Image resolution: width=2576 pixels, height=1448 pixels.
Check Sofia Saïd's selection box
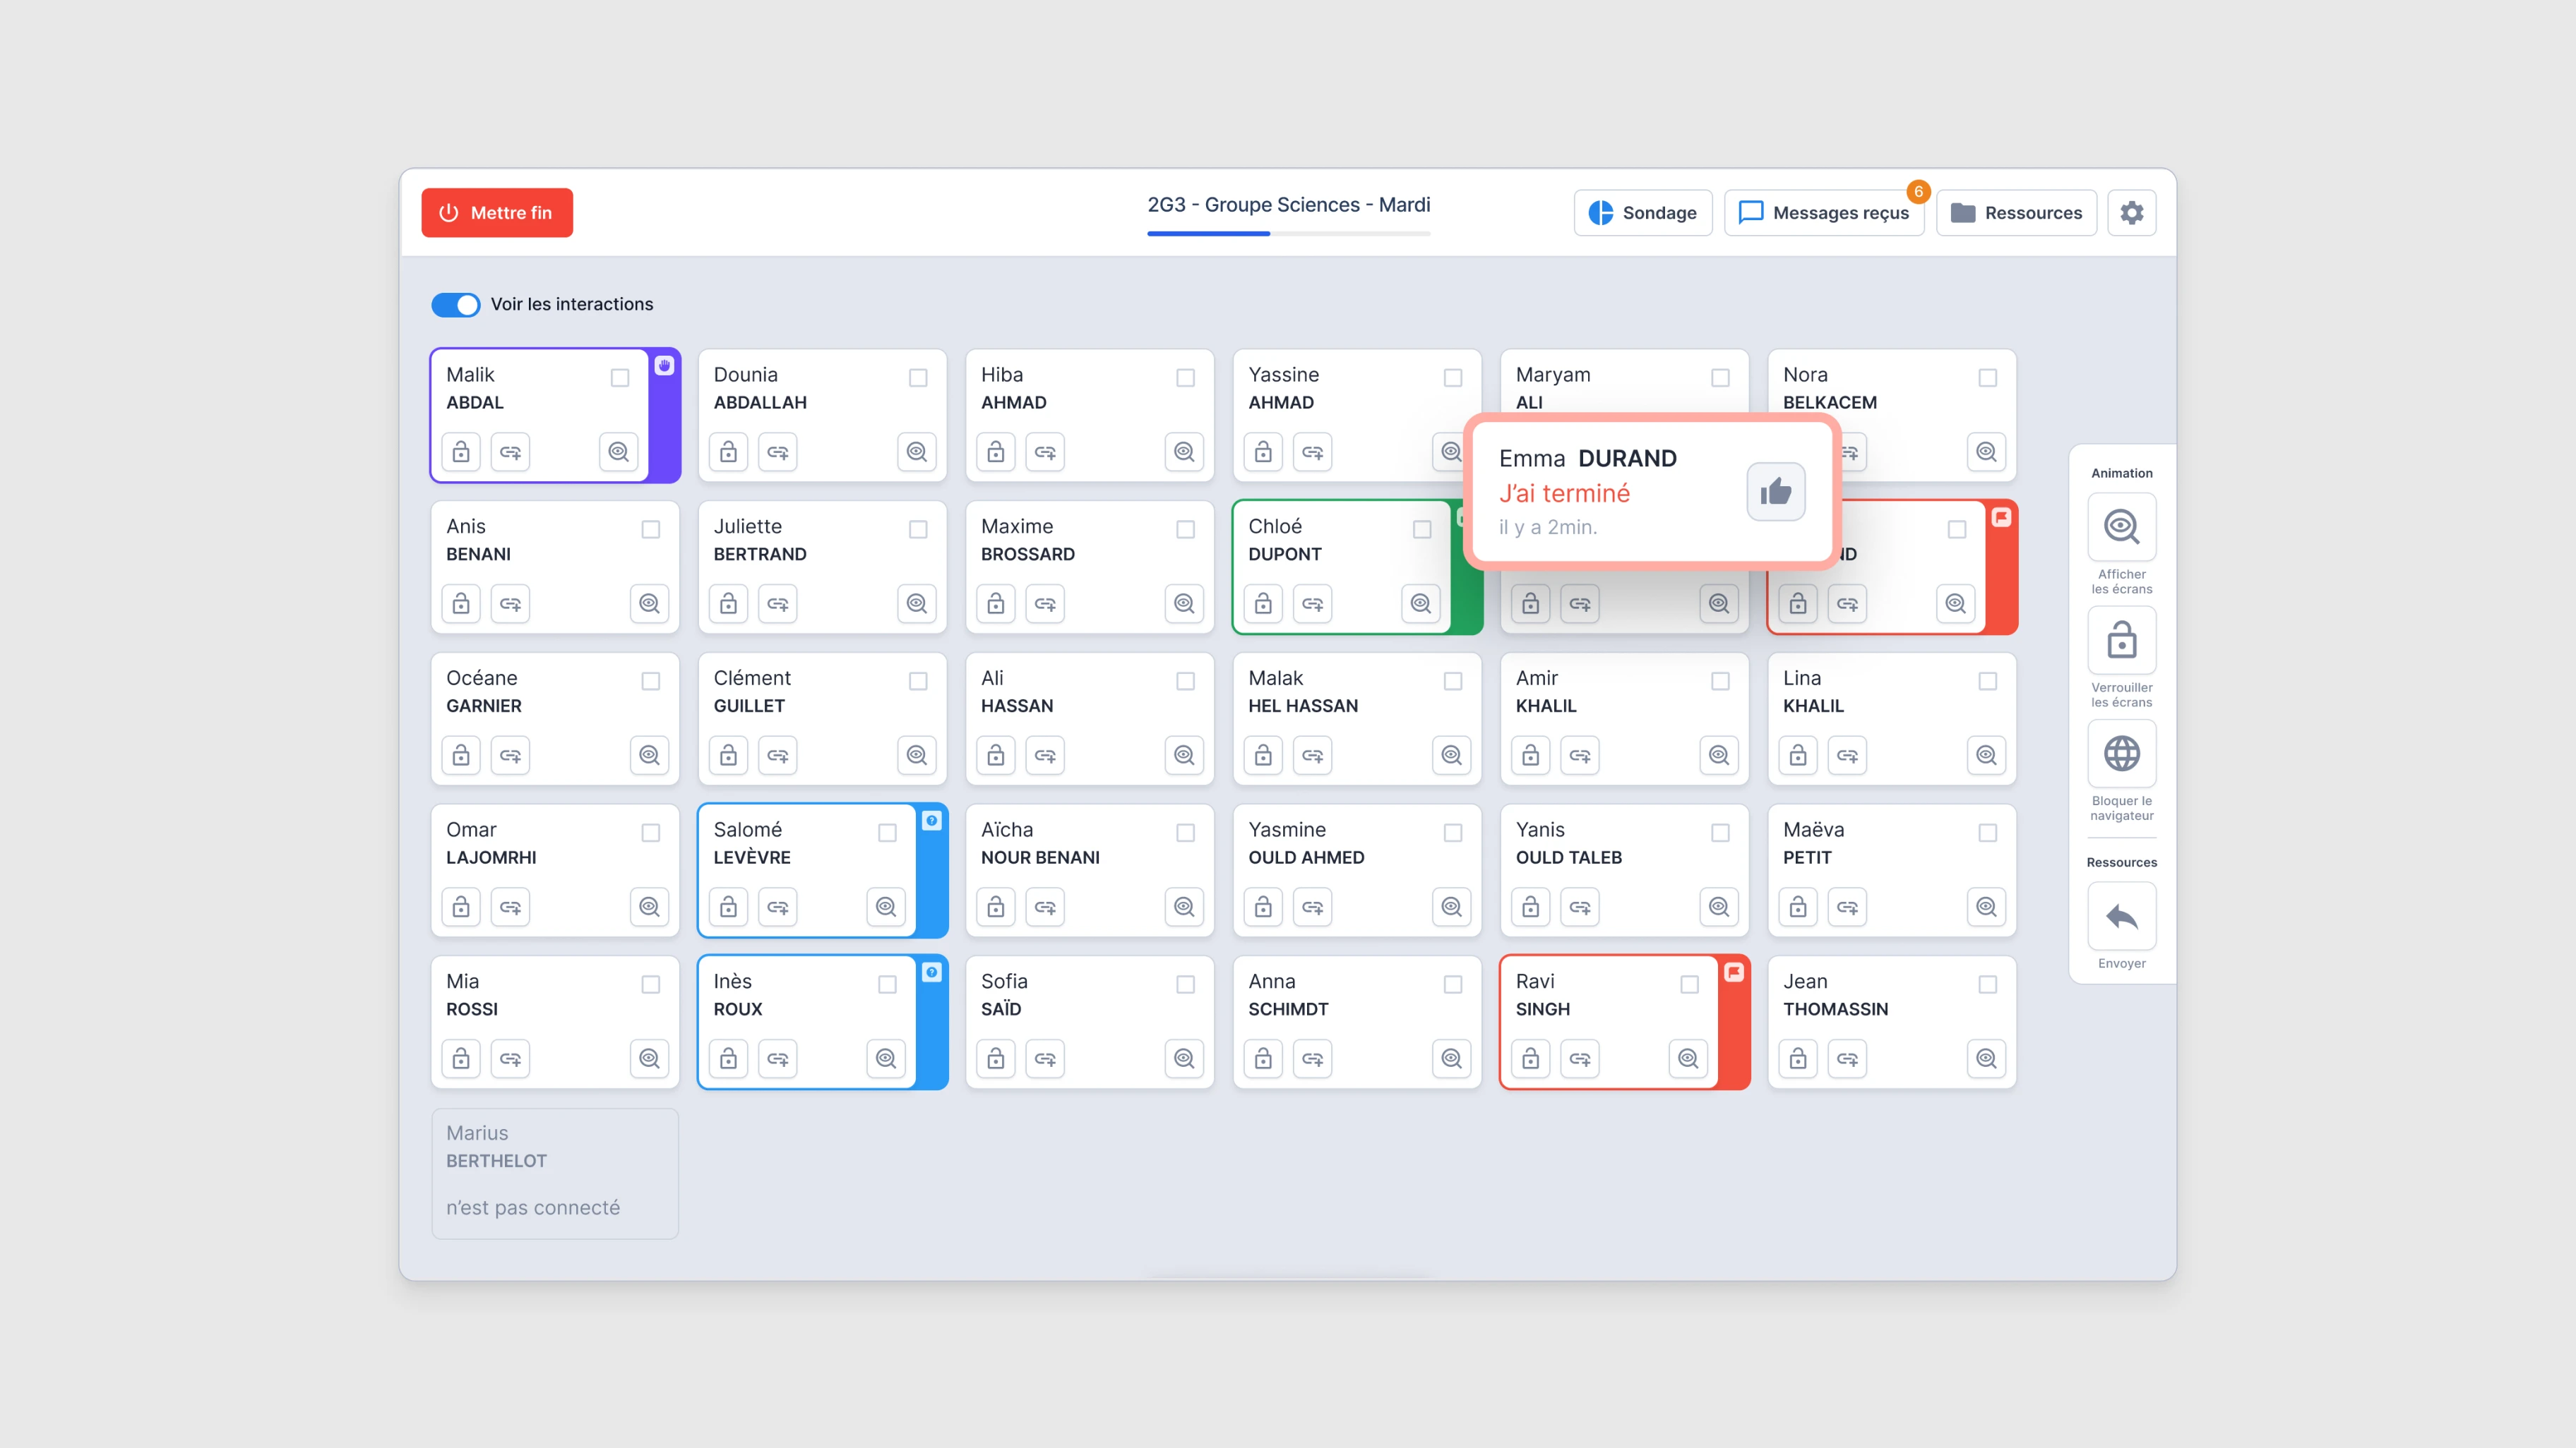click(1185, 984)
